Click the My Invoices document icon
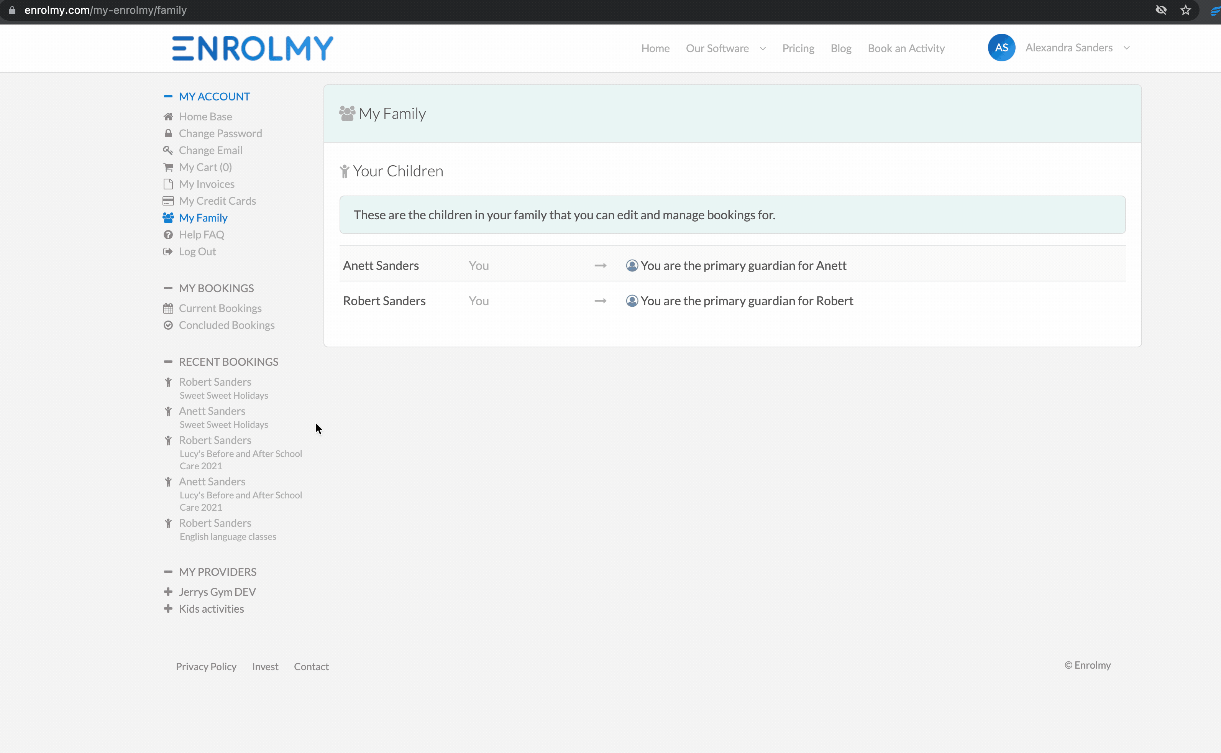 (168, 184)
